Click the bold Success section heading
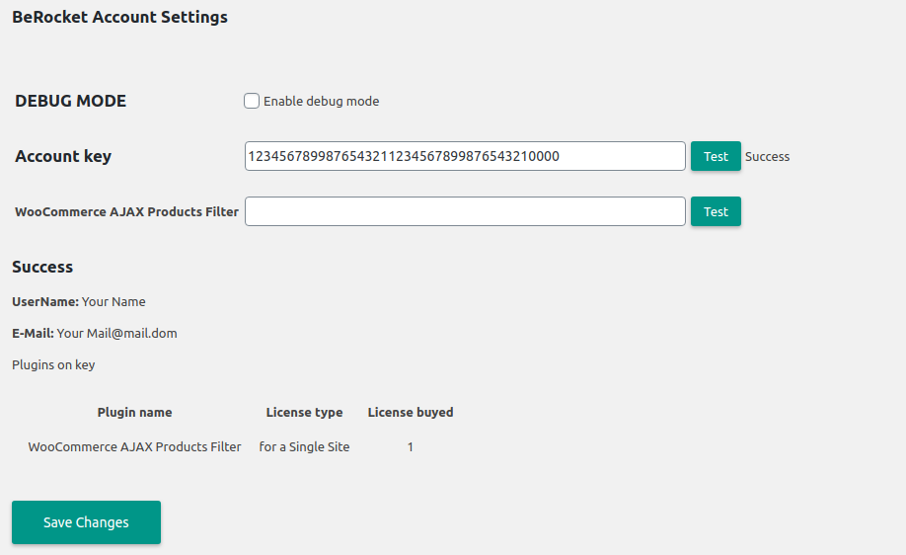This screenshot has width=906, height=555. coord(42,267)
